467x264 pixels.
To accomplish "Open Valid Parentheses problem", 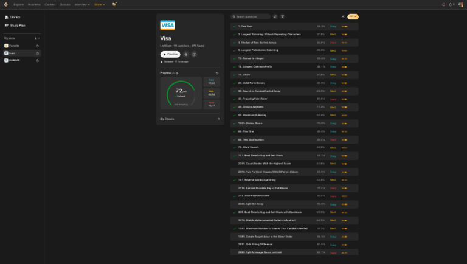I will 251,83.
